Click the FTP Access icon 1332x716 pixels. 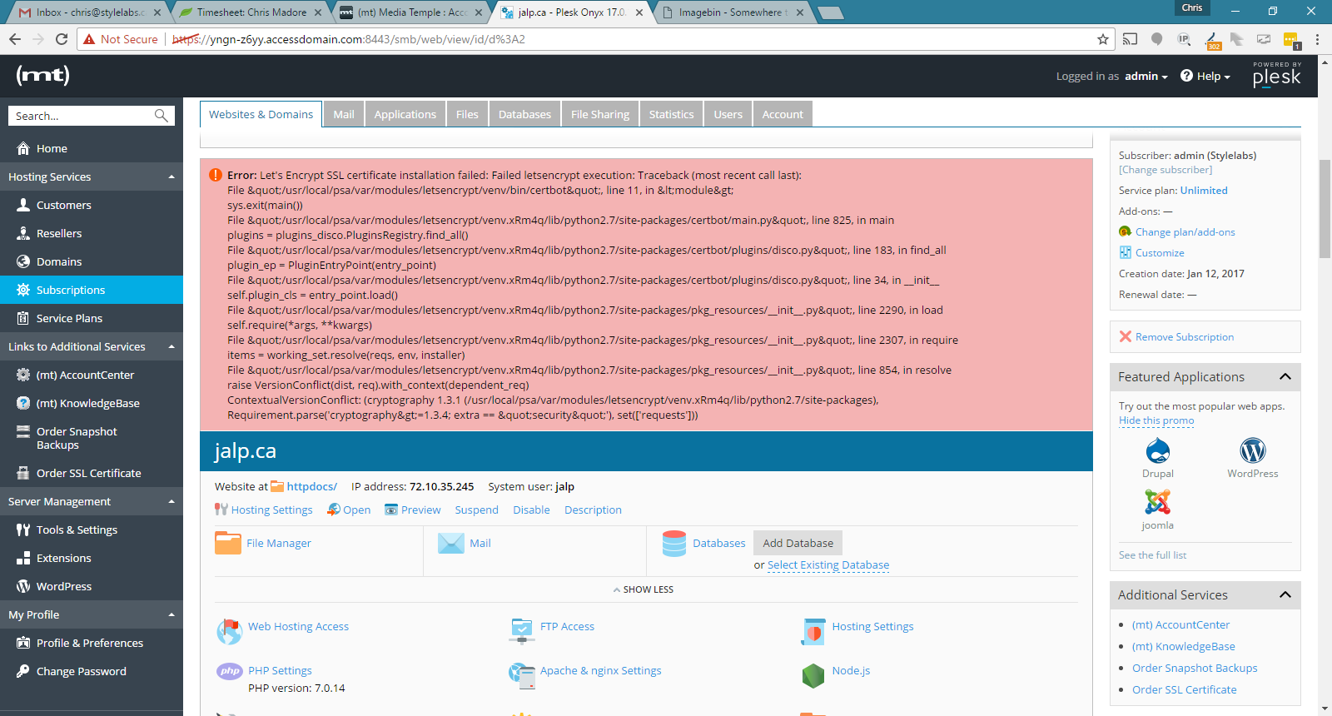click(522, 631)
